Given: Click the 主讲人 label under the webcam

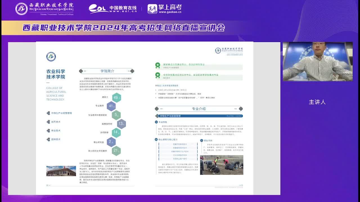Looking at the screenshot, I should click(x=317, y=102).
